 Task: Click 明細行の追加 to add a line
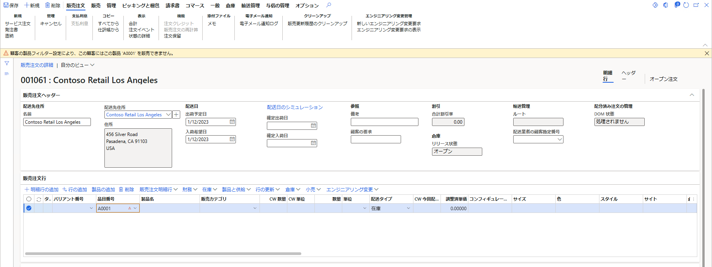tap(41, 190)
